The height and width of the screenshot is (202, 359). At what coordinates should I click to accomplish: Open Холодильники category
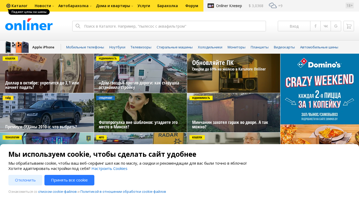pyautogui.click(x=210, y=47)
